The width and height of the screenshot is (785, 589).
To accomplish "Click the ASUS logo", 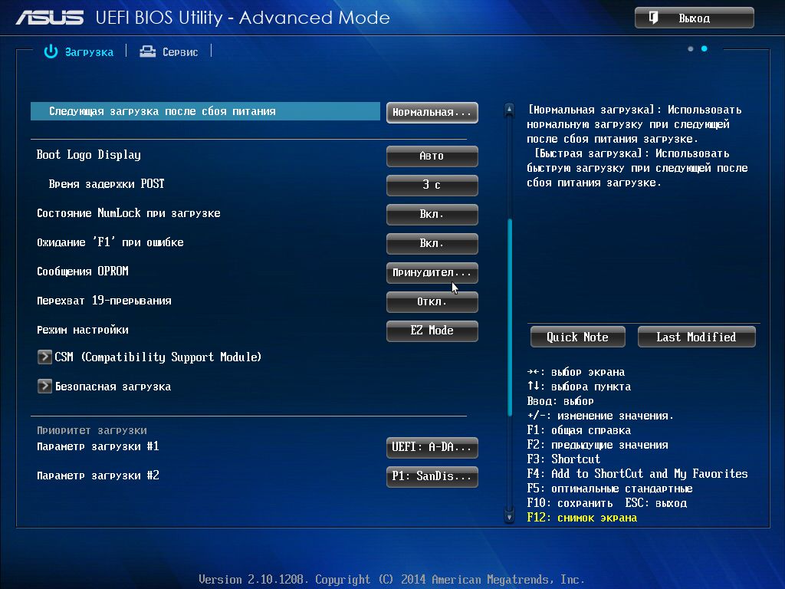I will click(50, 18).
